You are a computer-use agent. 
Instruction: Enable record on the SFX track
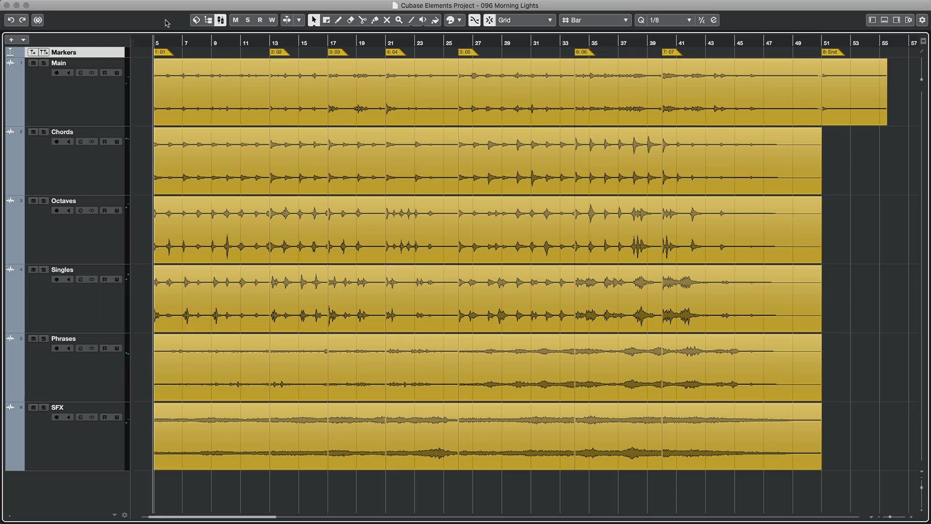pyautogui.click(x=57, y=417)
